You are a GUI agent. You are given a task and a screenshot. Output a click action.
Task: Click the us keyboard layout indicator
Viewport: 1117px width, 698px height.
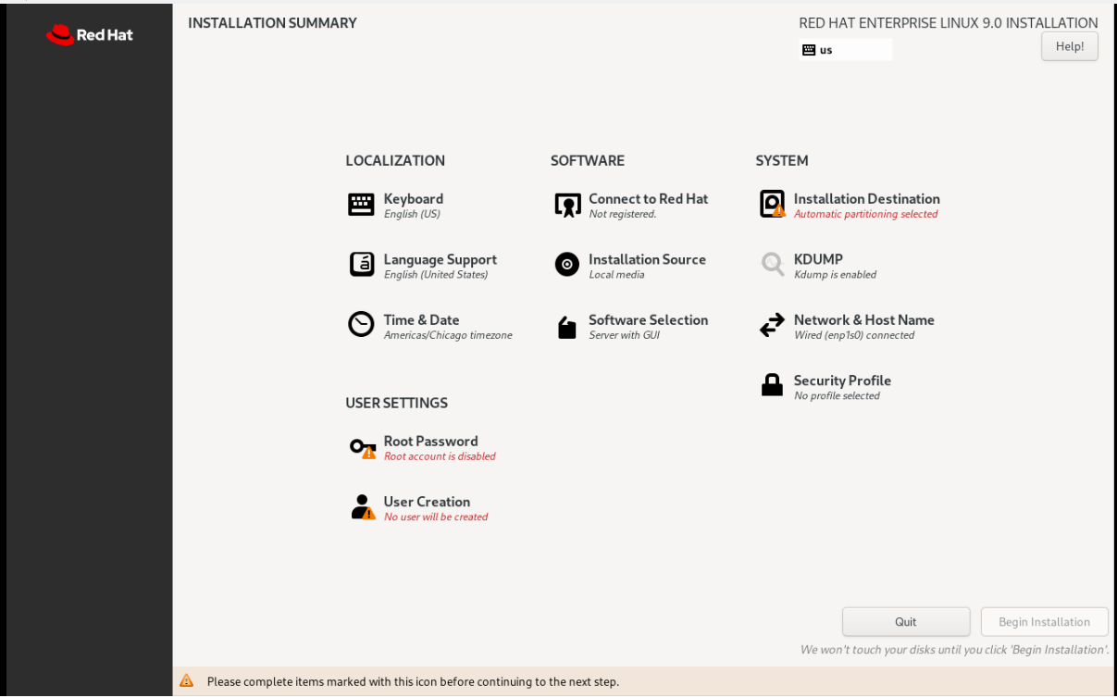click(846, 50)
